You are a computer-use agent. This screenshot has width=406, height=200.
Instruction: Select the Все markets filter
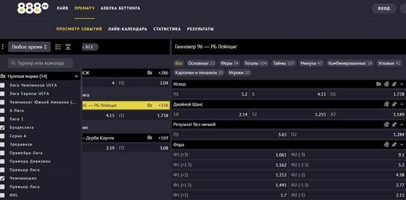pos(179,63)
